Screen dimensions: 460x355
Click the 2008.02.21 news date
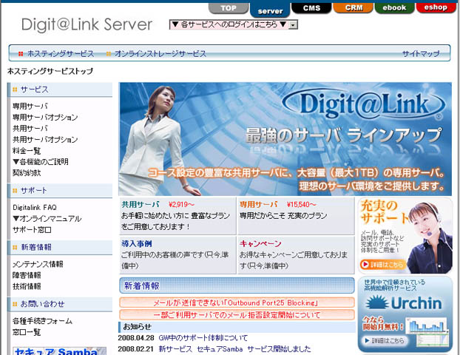click(136, 349)
